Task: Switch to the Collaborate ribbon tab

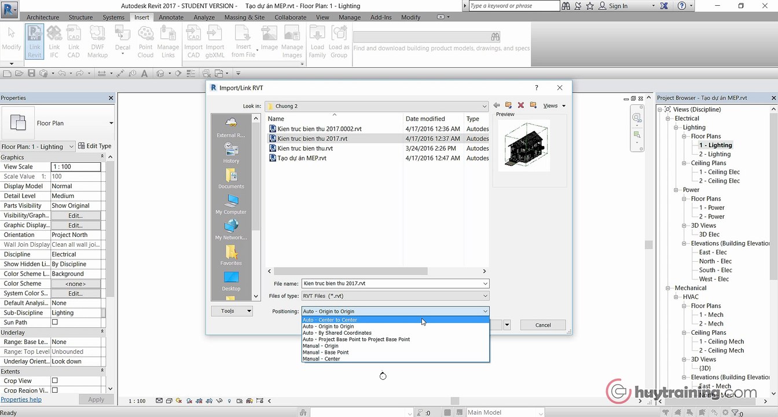Action: click(x=291, y=17)
